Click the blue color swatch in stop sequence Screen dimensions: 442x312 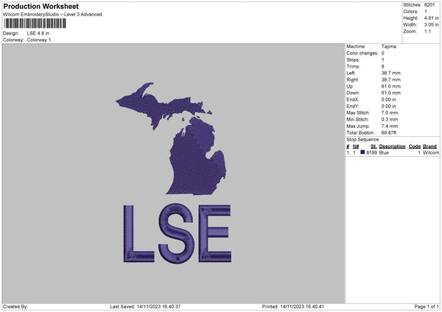[362, 152]
